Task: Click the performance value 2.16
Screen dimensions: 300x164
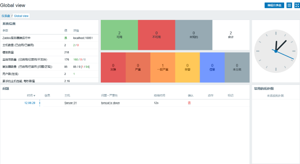Action: [x=67, y=81]
